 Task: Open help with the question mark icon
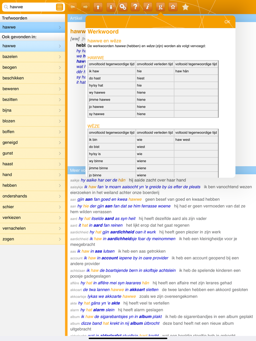click(x=135, y=7)
